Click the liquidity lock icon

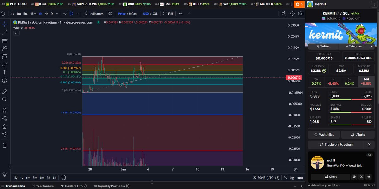324,71
